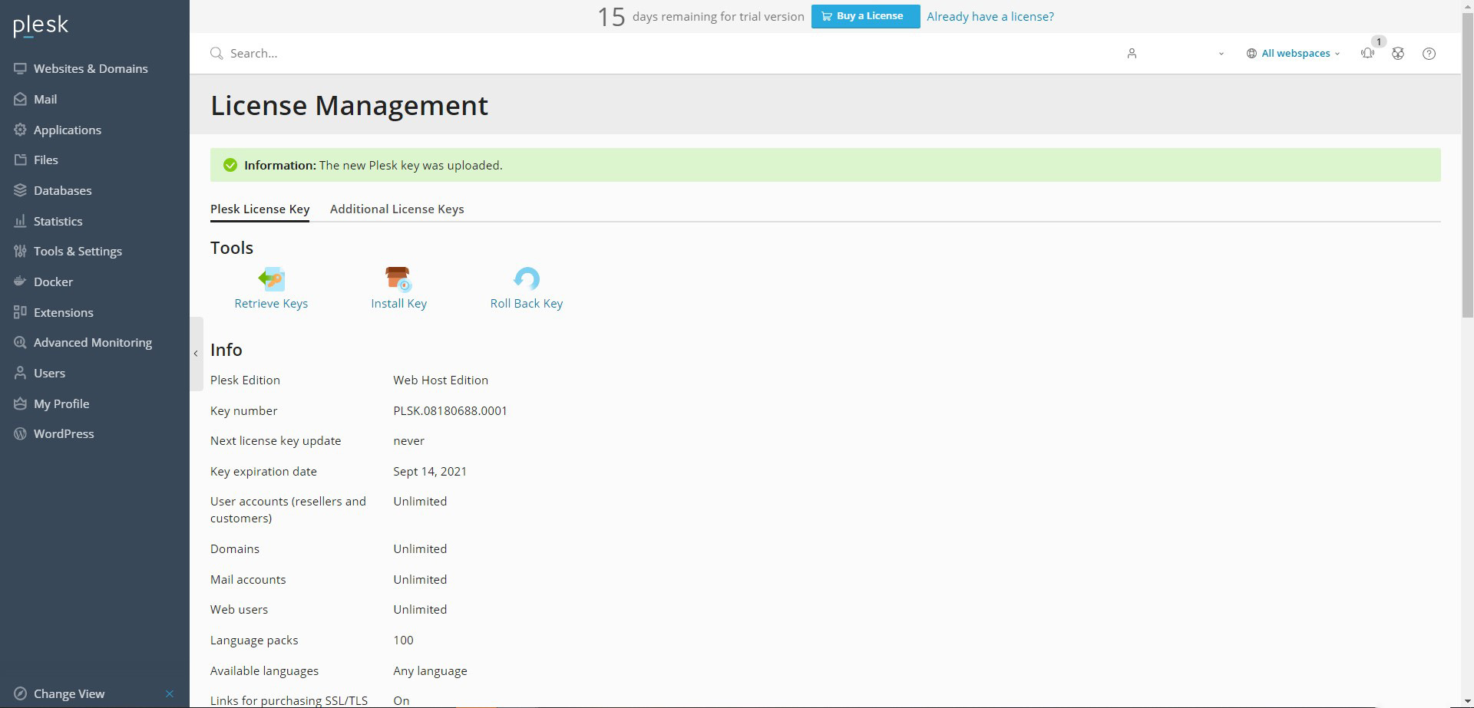Click the Plesk logo in sidebar
1474x708 pixels.
click(x=41, y=26)
